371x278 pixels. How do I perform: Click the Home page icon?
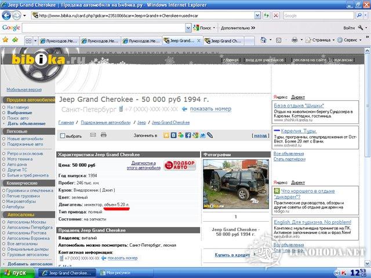(263, 40)
